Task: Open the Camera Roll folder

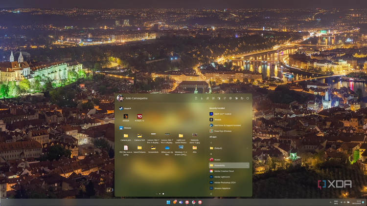Action: (x=139, y=137)
